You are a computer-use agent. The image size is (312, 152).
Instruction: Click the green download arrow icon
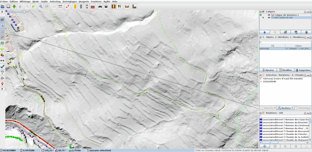(14, 6)
